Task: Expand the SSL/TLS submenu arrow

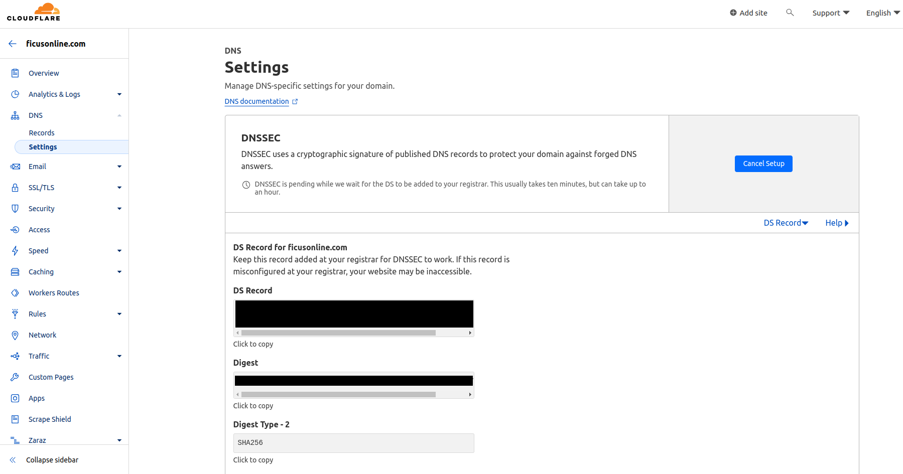Action: [119, 188]
